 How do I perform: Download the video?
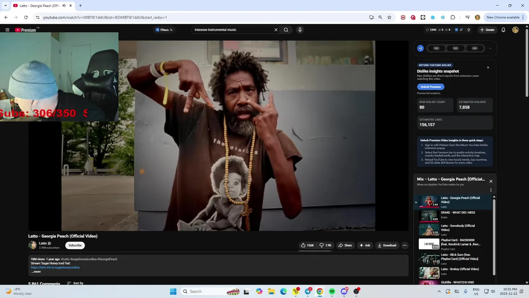[387, 245]
